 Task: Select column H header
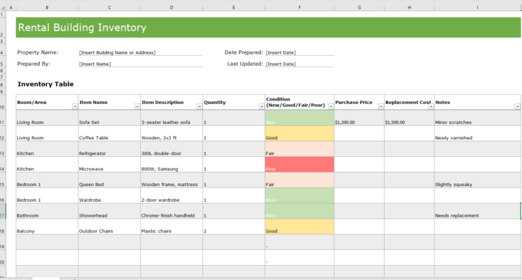pyautogui.click(x=409, y=7)
